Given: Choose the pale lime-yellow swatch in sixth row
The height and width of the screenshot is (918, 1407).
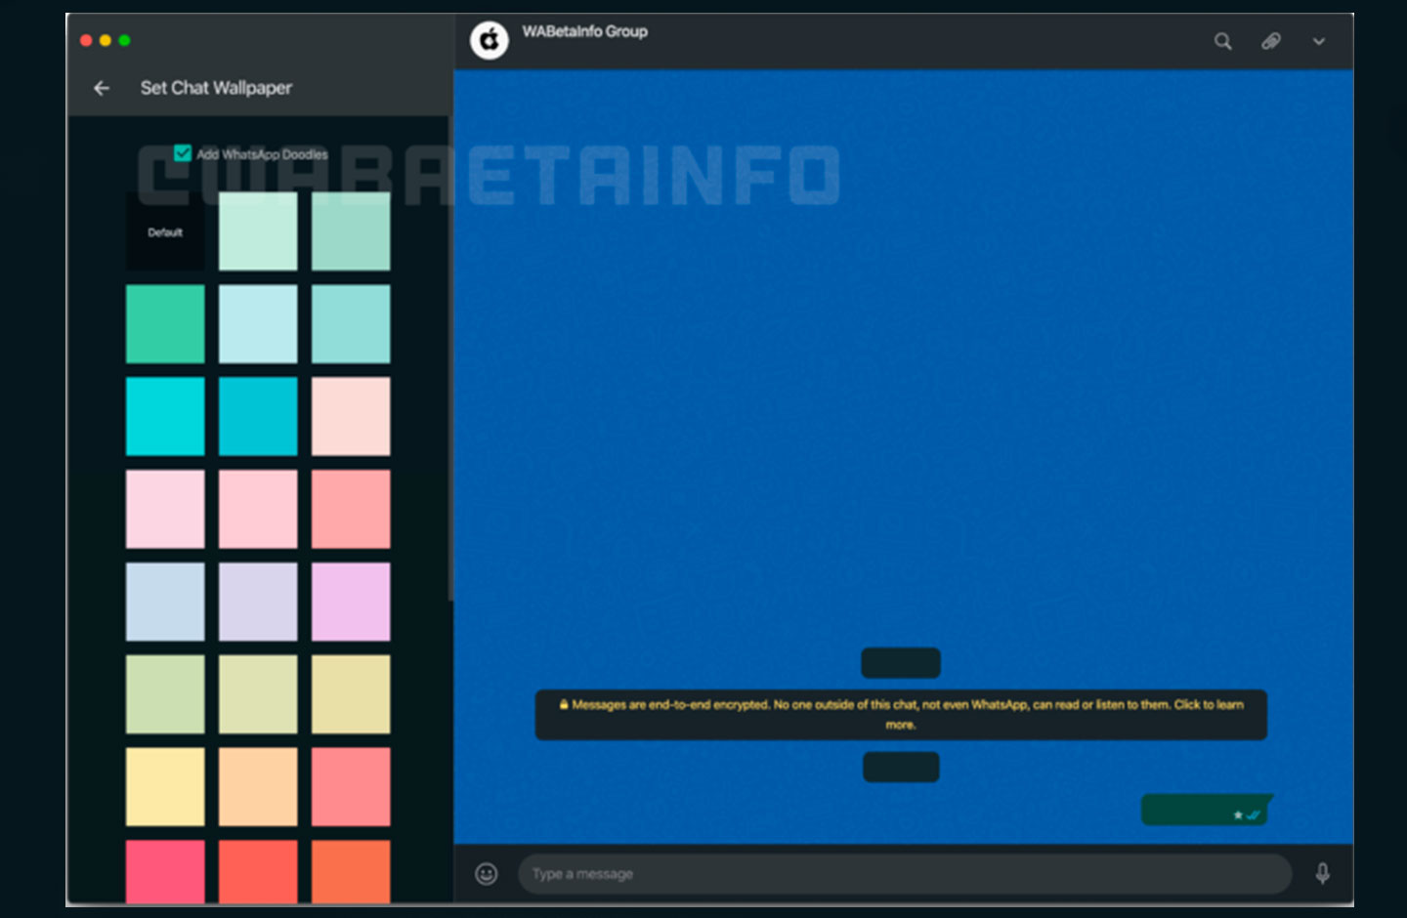Looking at the screenshot, I should coord(258,694).
